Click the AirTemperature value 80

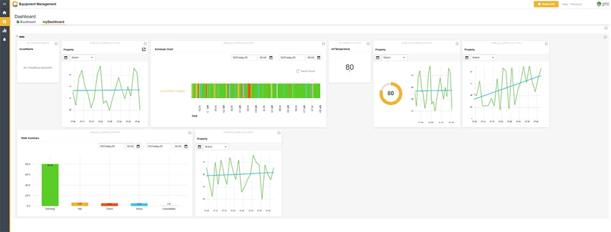[x=349, y=67]
